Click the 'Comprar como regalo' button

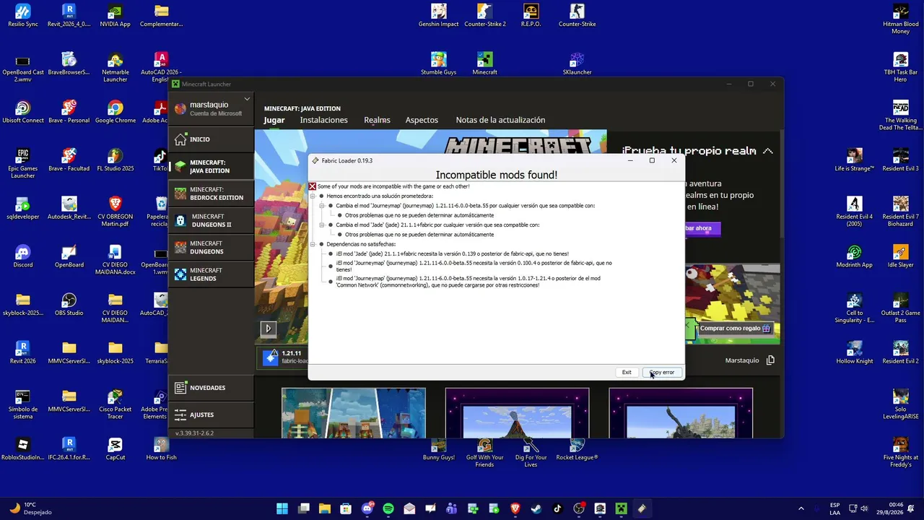click(735, 329)
